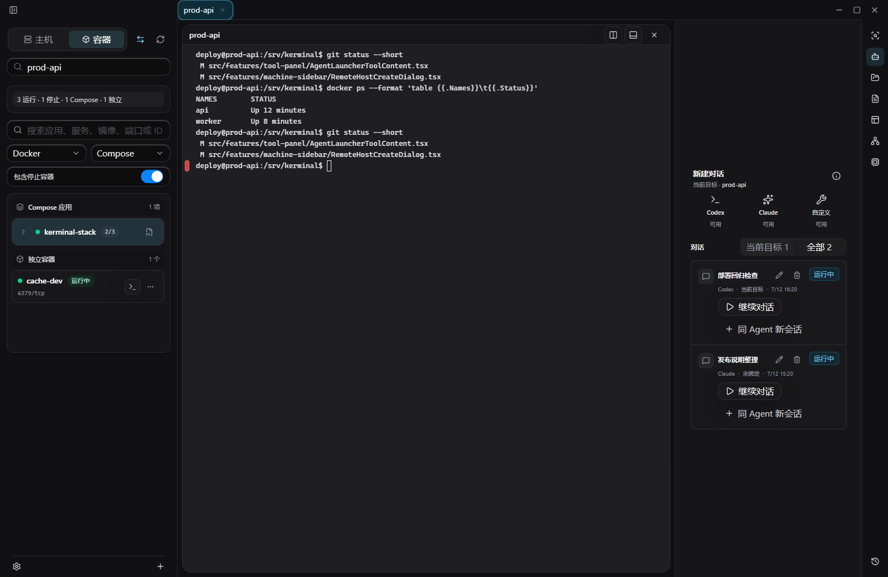Delete the 部署回归检查 conversation
This screenshot has width=888, height=577.
(x=797, y=275)
